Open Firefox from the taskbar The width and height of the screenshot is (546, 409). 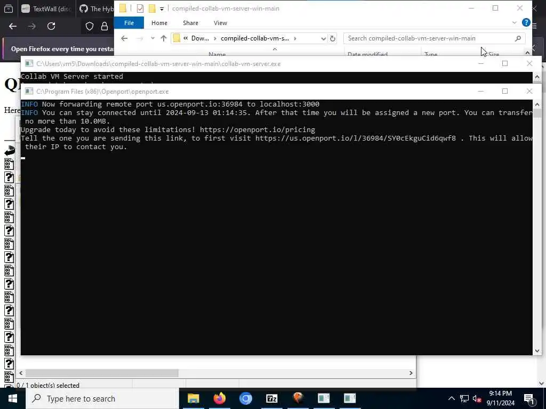point(219,398)
